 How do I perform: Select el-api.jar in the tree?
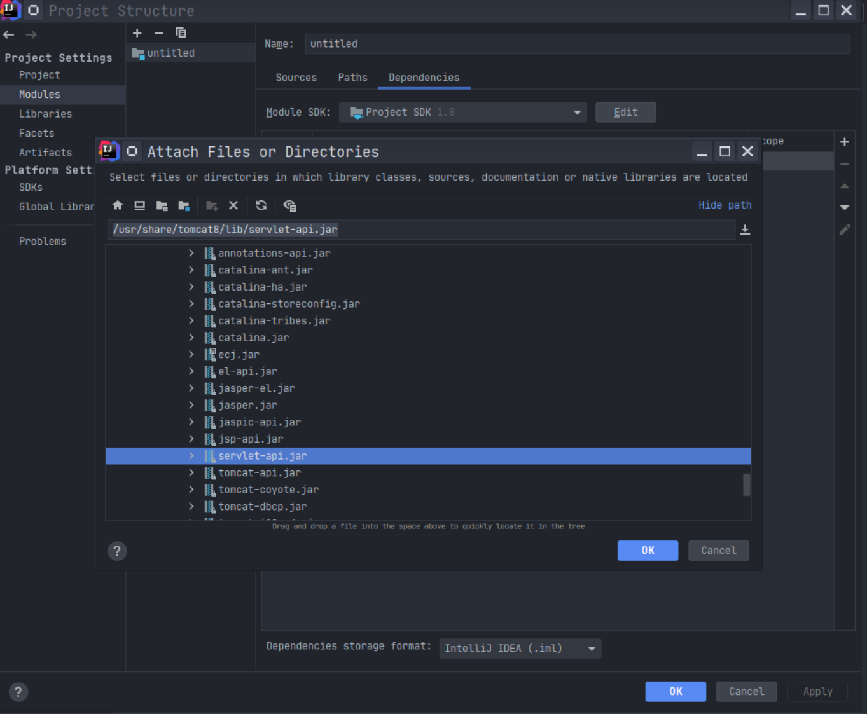(x=247, y=371)
